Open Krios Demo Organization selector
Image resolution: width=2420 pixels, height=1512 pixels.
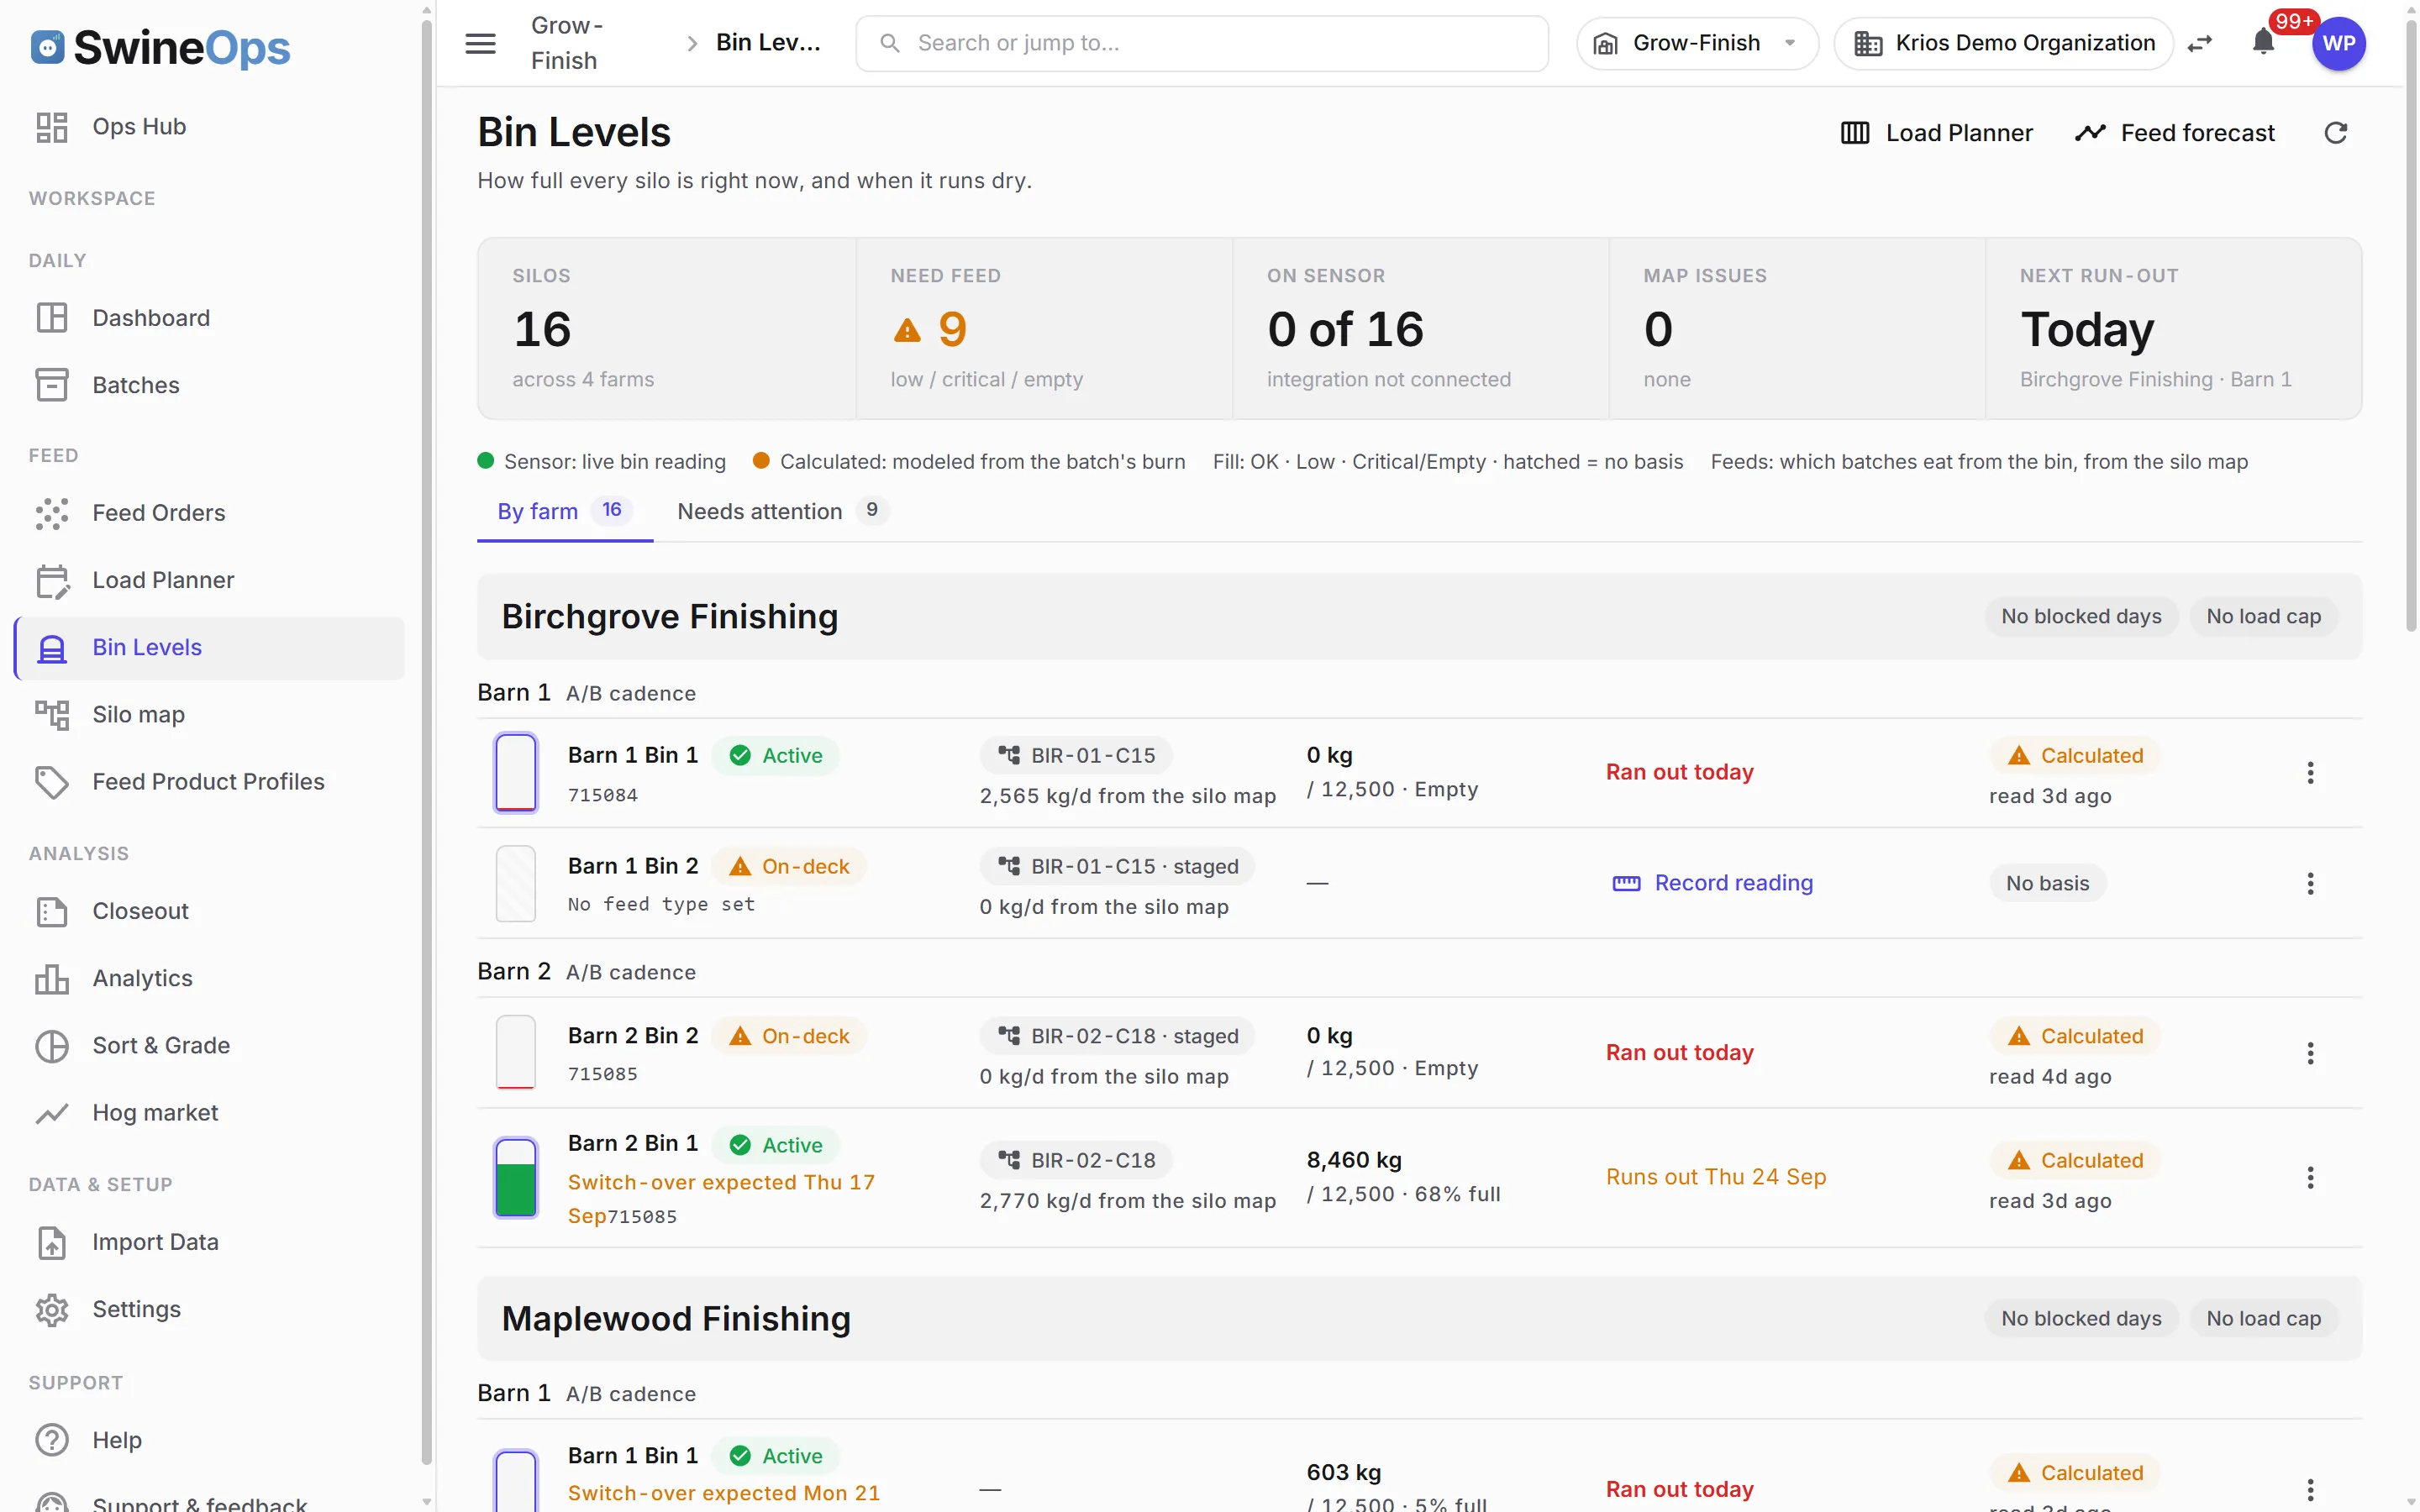pos(2003,43)
